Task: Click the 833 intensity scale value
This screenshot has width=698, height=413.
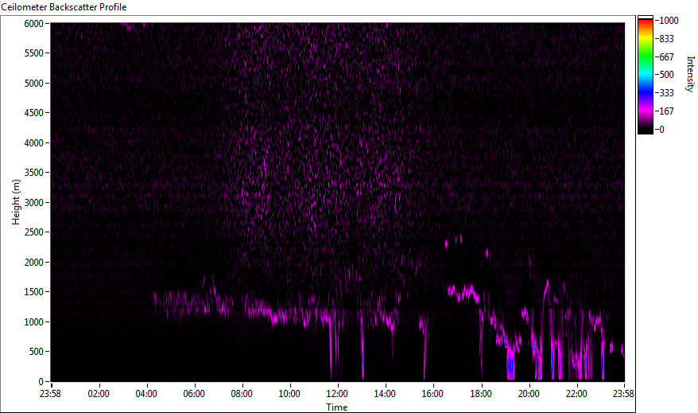Action: (x=667, y=39)
